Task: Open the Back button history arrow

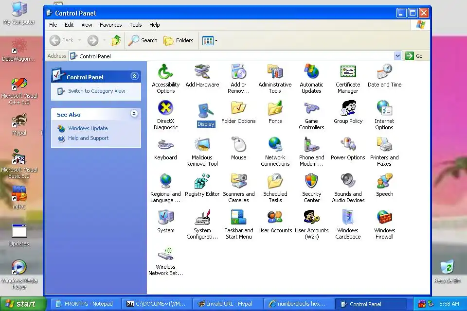Action: point(79,40)
